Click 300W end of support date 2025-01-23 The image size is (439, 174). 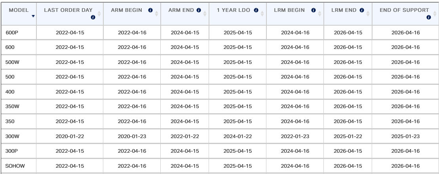405,137
